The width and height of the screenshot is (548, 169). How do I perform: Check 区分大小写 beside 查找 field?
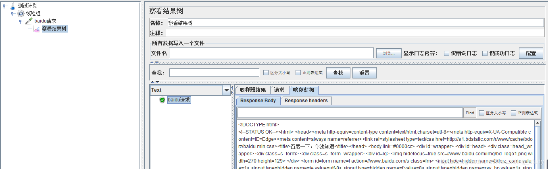(x=266, y=73)
